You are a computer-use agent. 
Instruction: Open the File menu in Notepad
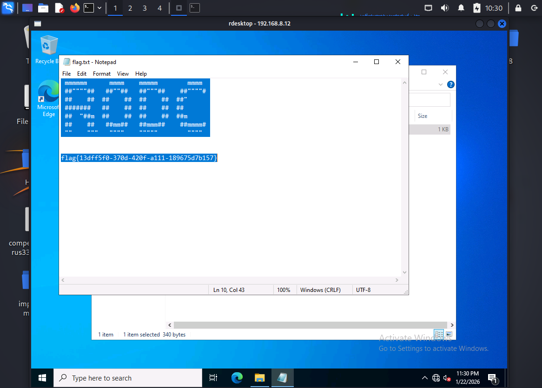coord(66,74)
